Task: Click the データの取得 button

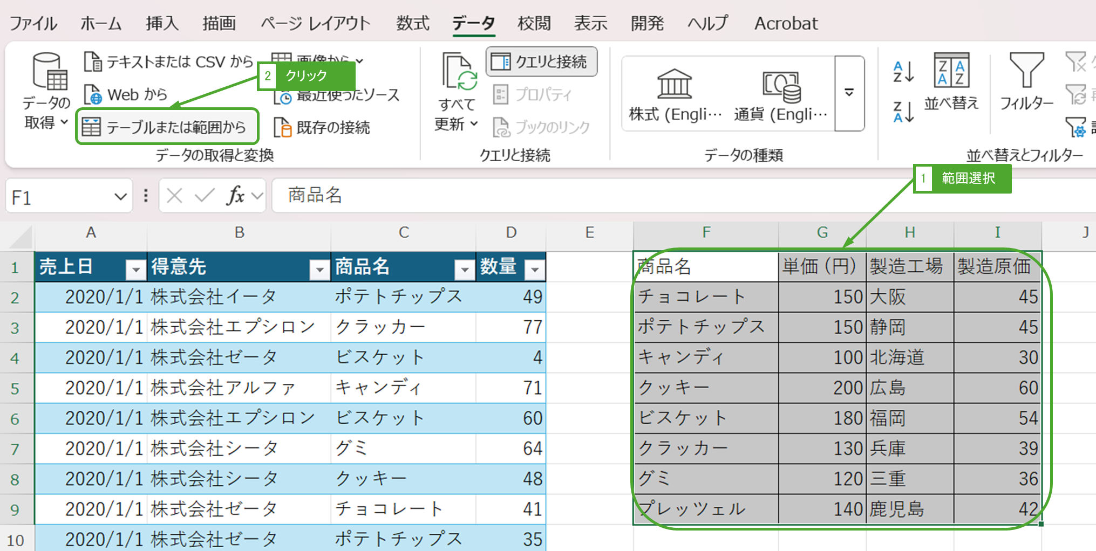Action: (x=46, y=92)
